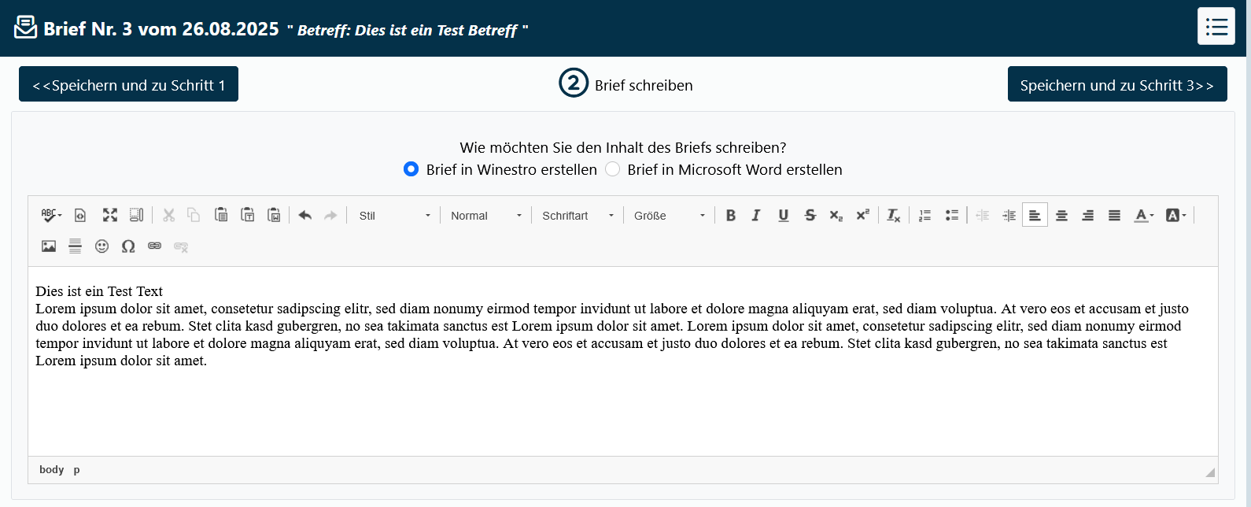
Task: Open the list menu in the header
Action: [x=1216, y=27]
